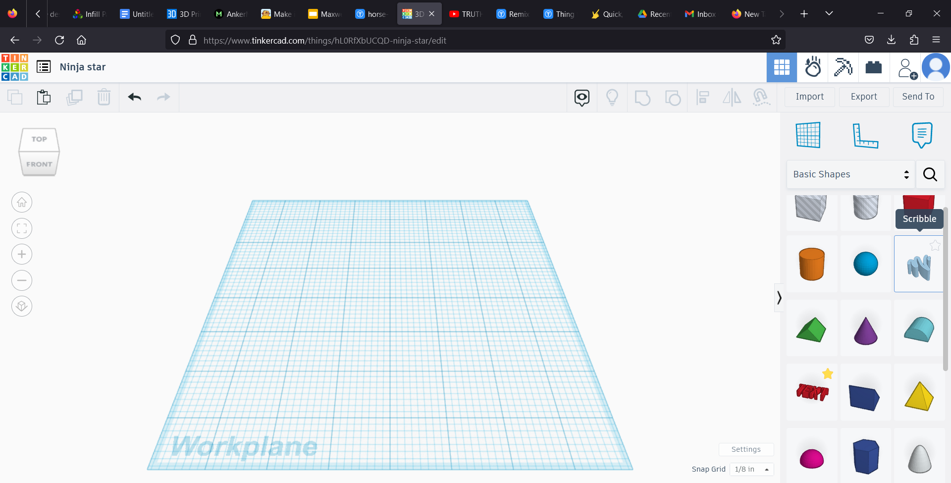This screenshot has width=951, height=483.
Task: Select the blue Sphere shape
Action: point(865,264)
